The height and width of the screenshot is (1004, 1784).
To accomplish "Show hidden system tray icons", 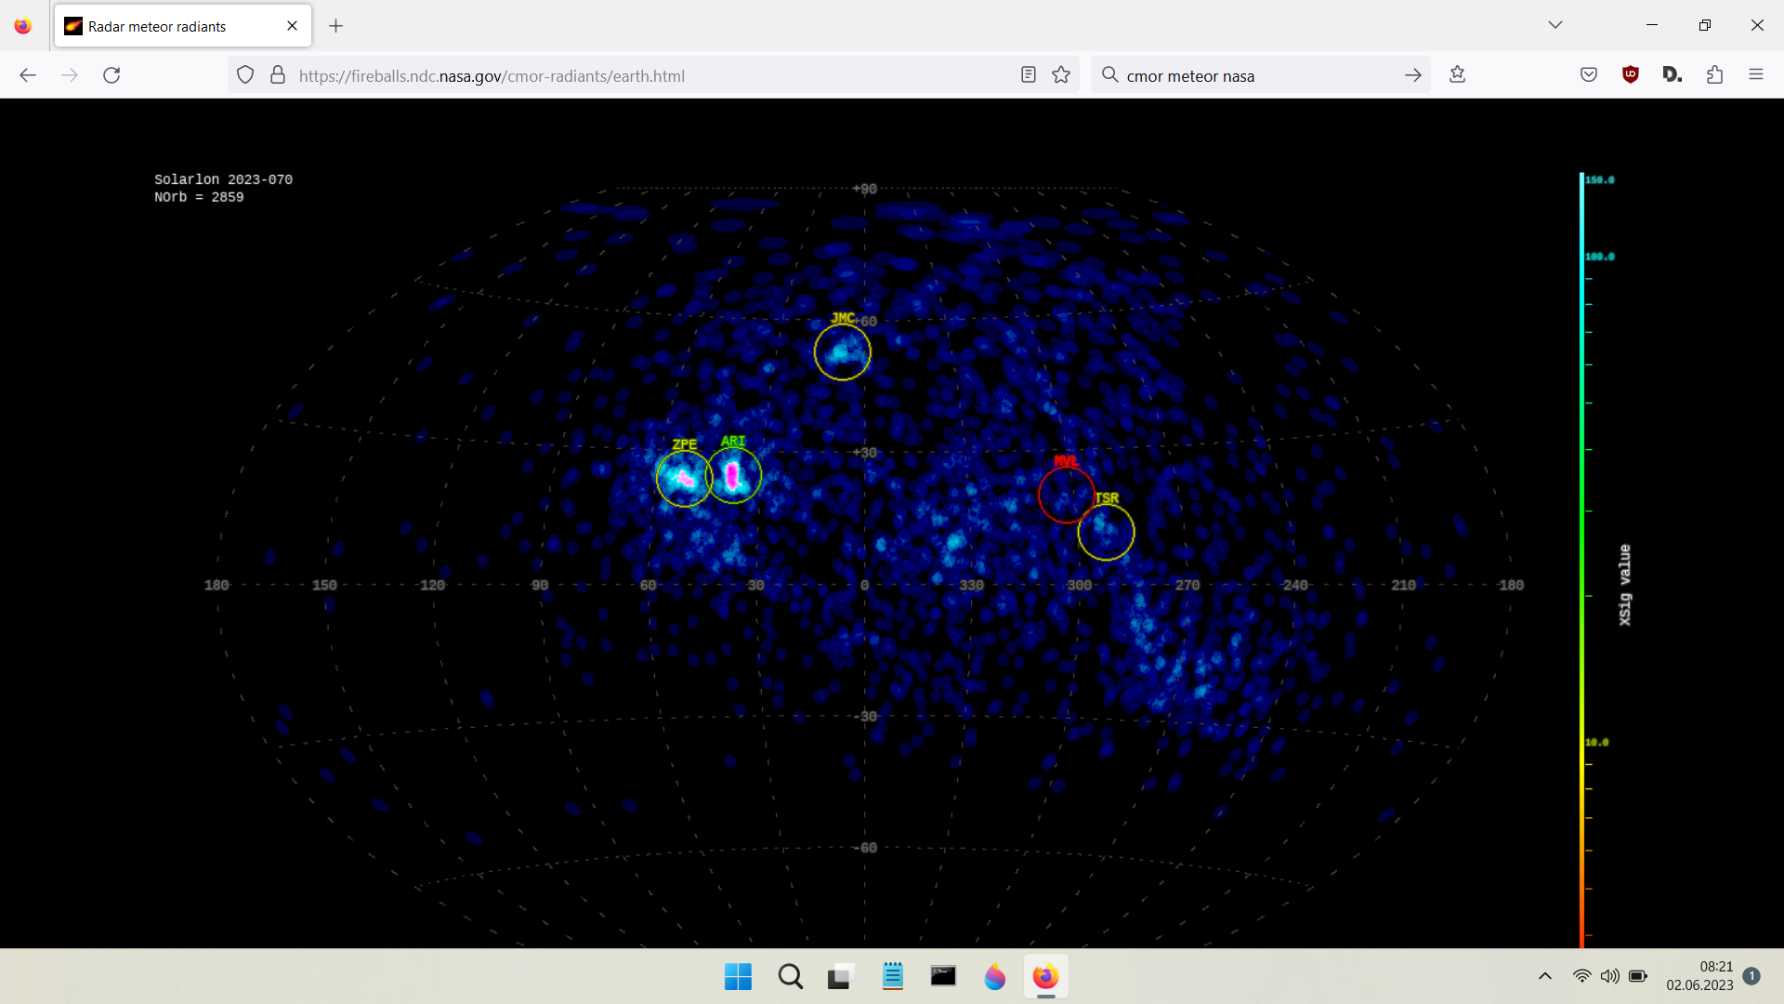I will click(x=1545, y=976).
